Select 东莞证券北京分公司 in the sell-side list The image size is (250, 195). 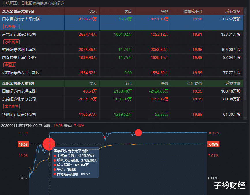click(122, 103)
